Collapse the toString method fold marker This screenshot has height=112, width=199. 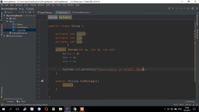coord(47,81)
